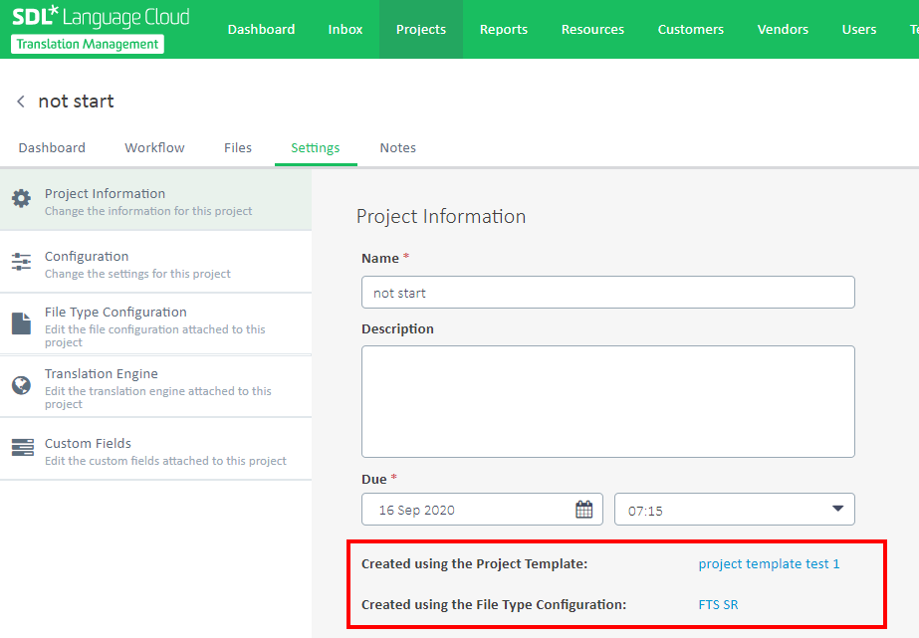Screen dimensions: 919x638
Task: Select Projects in the top navigation
Action: (421, 29)
